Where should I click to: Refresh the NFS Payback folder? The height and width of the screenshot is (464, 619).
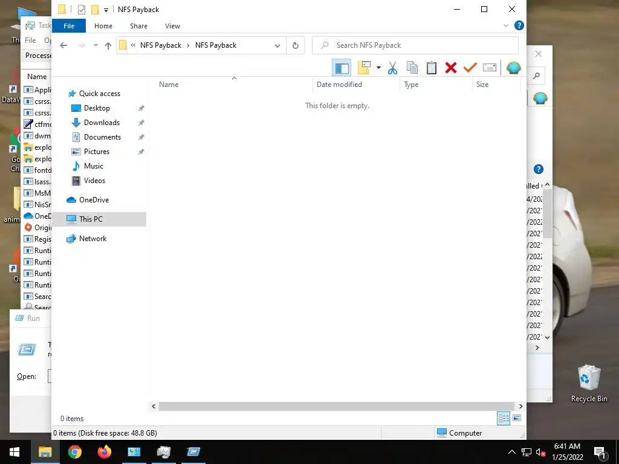(x=295, y=46)
